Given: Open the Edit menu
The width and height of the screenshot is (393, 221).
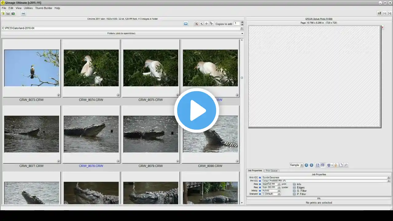Looking at the screenshot, I should click(11, 8).
